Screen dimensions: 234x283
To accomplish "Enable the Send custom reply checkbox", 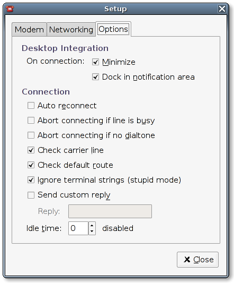I will 31,195.
